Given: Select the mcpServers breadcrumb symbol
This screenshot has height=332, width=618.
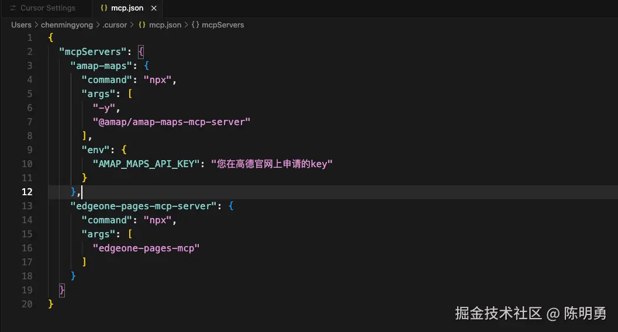Looking at the screenshot, I should (x=223, y=25).
